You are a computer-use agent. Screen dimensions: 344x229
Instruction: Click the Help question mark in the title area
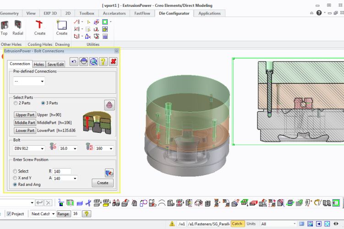point(319,13)
